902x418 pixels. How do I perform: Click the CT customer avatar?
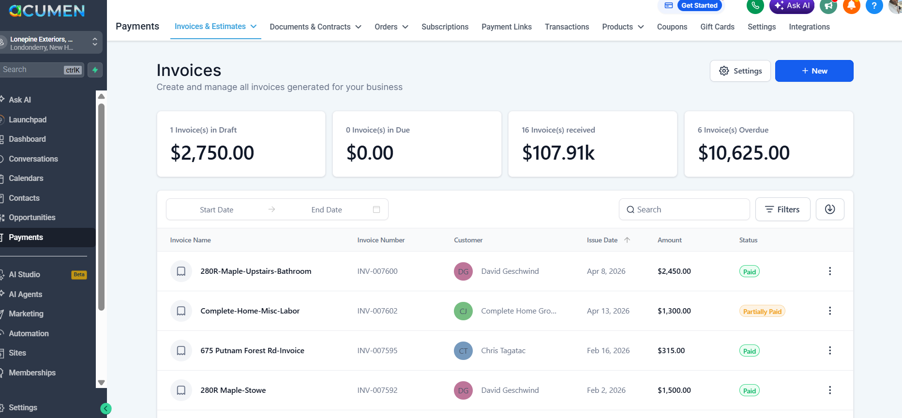tap(463, 351)
